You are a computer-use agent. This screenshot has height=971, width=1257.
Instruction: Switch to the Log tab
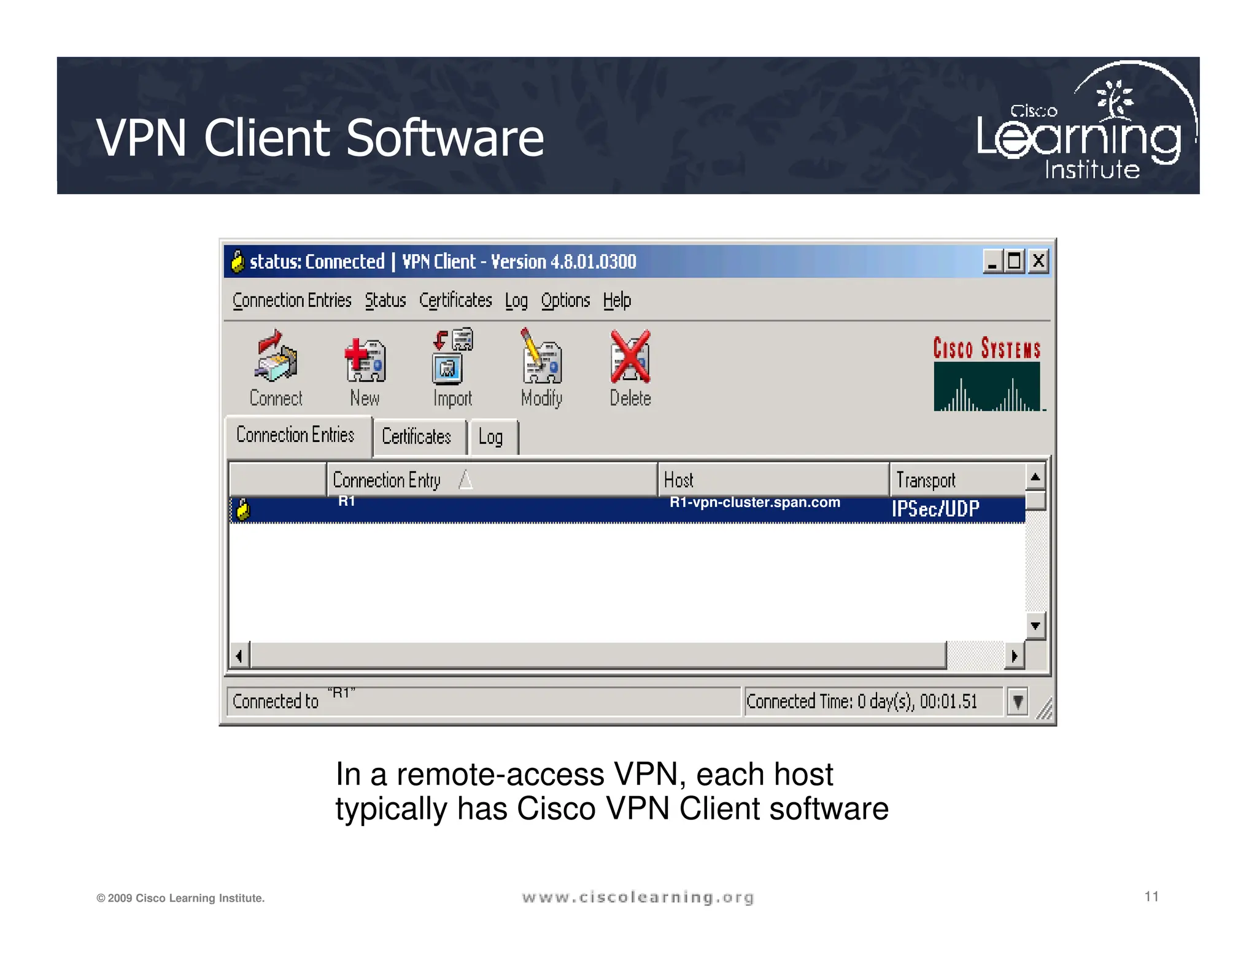(494, 437)
